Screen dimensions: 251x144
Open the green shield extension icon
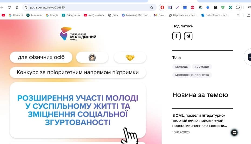click(223, 7)
